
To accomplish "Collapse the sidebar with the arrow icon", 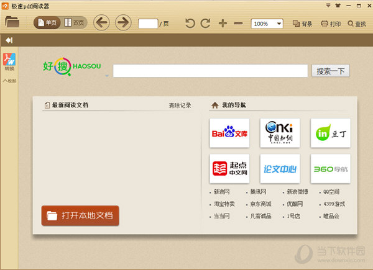I will [x=9, y=40].
